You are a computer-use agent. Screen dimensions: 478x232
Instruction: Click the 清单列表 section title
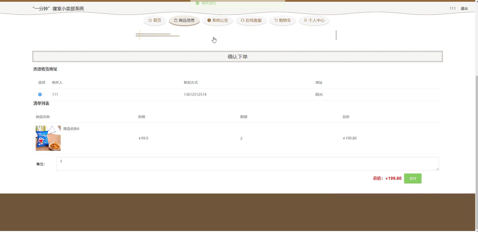point(41,103)
